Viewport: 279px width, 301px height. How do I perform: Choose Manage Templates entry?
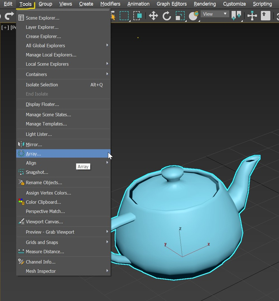coord(63,124)
